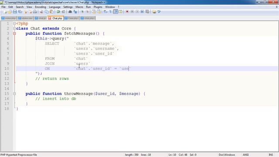This screenshot has width=279, height=157.
Task: Click status bar "Ln : 10" entry
Action: (x=172, y=155)
